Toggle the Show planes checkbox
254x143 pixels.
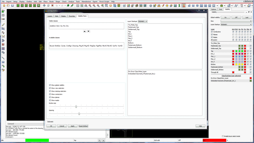(50, 97)
